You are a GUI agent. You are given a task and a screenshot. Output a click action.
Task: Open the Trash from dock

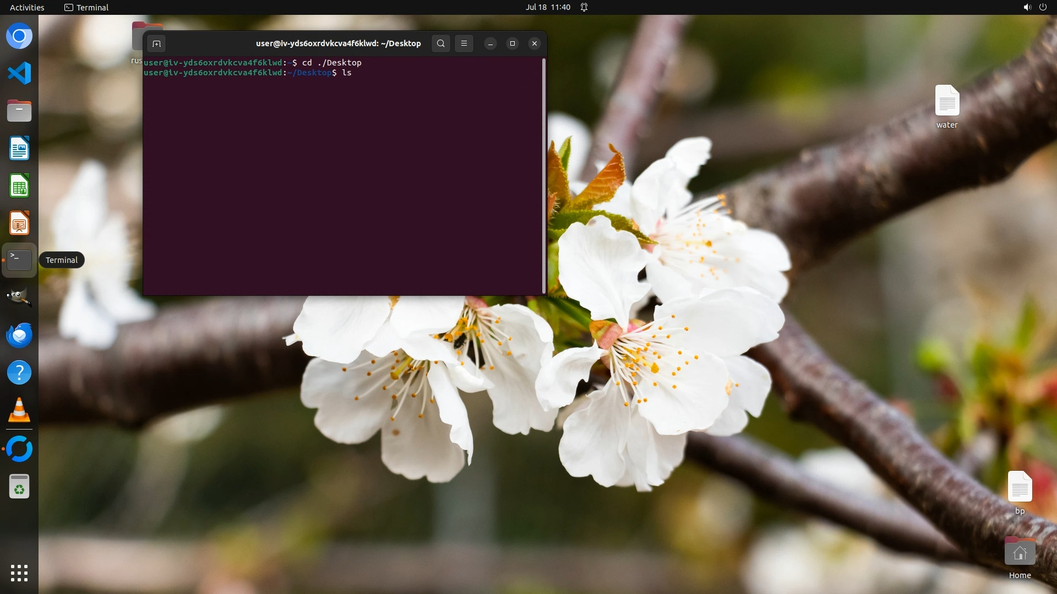tap(19, 487)
